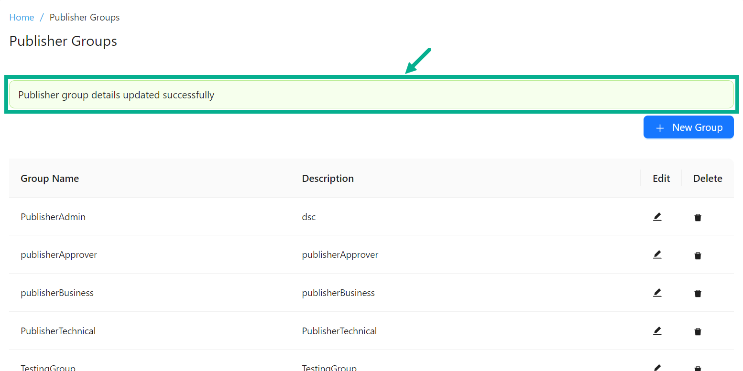This screenshot has height=371, width=743.
Task: Click the plus icon on New Group
Action: [x=660, y=127]
